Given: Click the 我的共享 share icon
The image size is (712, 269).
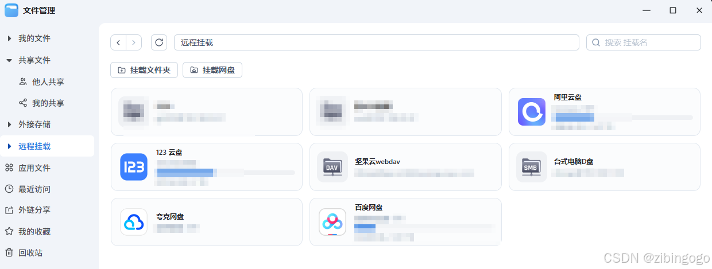Looking at the screenshot, I should 23,103.
